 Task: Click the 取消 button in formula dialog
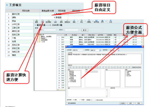pos(139,103)
